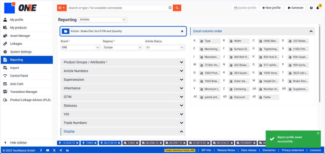Click the Translation Manager icon

[x=5, y=92]
